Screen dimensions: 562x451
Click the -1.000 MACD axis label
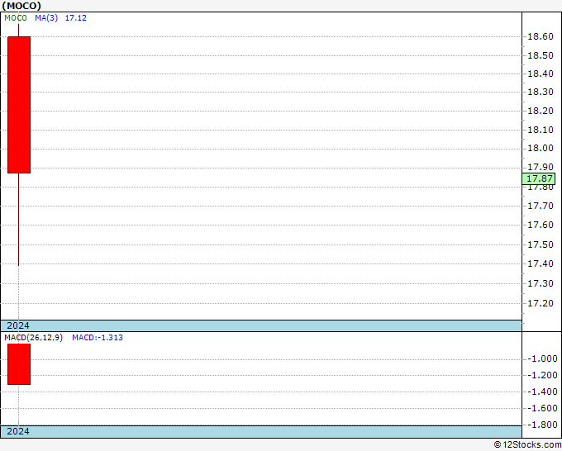542,359
